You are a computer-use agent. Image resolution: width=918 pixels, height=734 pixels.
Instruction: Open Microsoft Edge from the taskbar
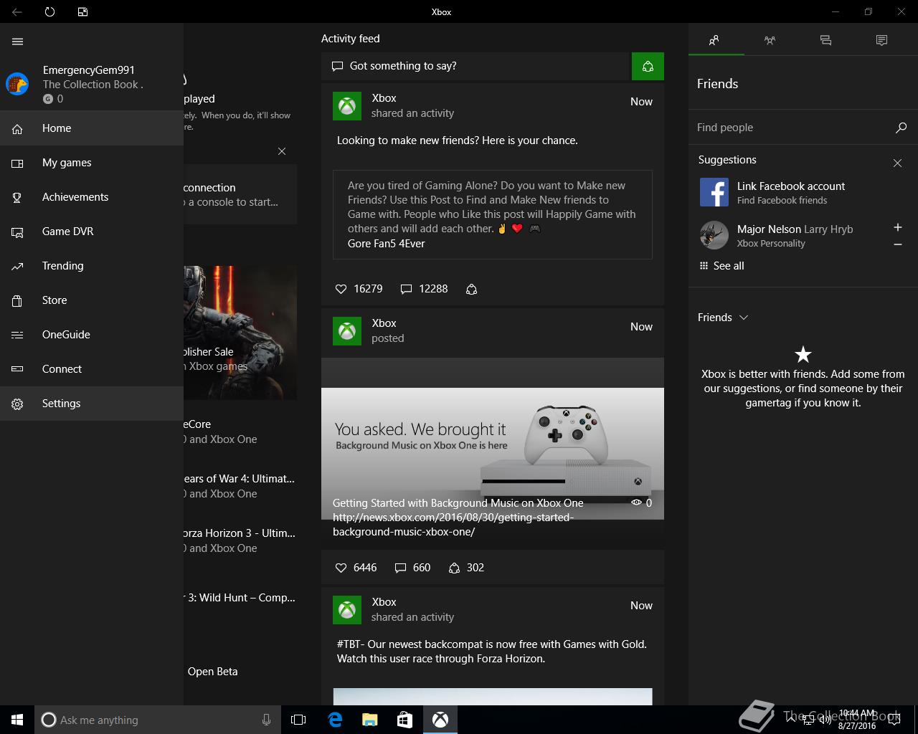pos(335,720)
